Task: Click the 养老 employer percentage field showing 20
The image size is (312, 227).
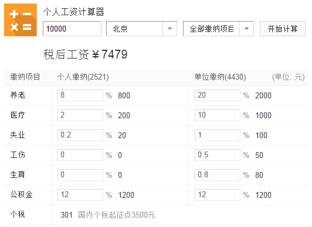Action: 218,95
